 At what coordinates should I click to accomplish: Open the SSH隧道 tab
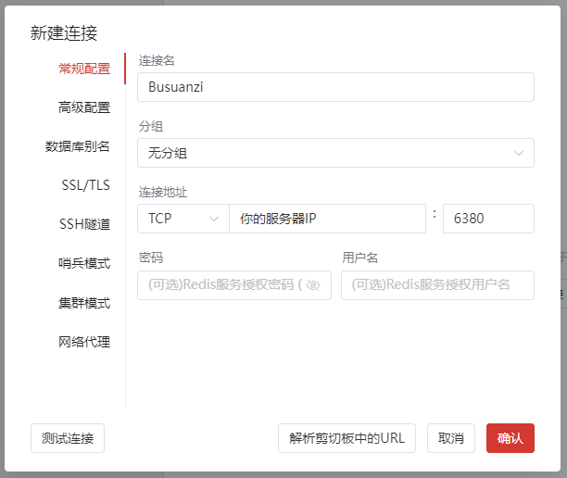click(83, 224)
